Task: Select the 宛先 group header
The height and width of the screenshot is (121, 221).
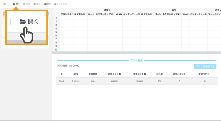Action: [174, 10]
